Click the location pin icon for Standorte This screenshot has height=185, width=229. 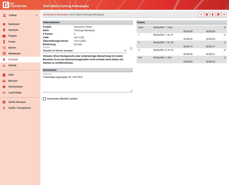[4, 30]
